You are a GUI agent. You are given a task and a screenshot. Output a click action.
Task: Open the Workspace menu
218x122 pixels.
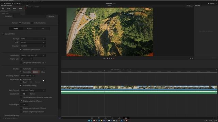pos(38,2)
